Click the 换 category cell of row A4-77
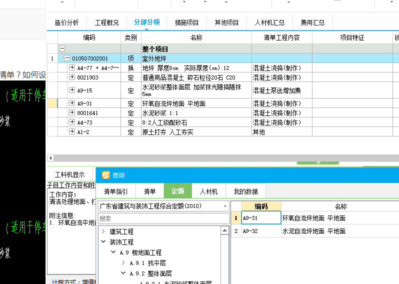 coord(131,68)
